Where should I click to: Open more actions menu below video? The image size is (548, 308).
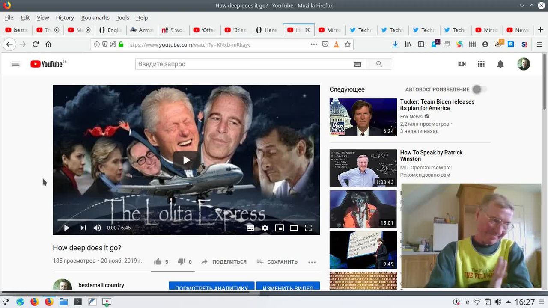[312, 262]
